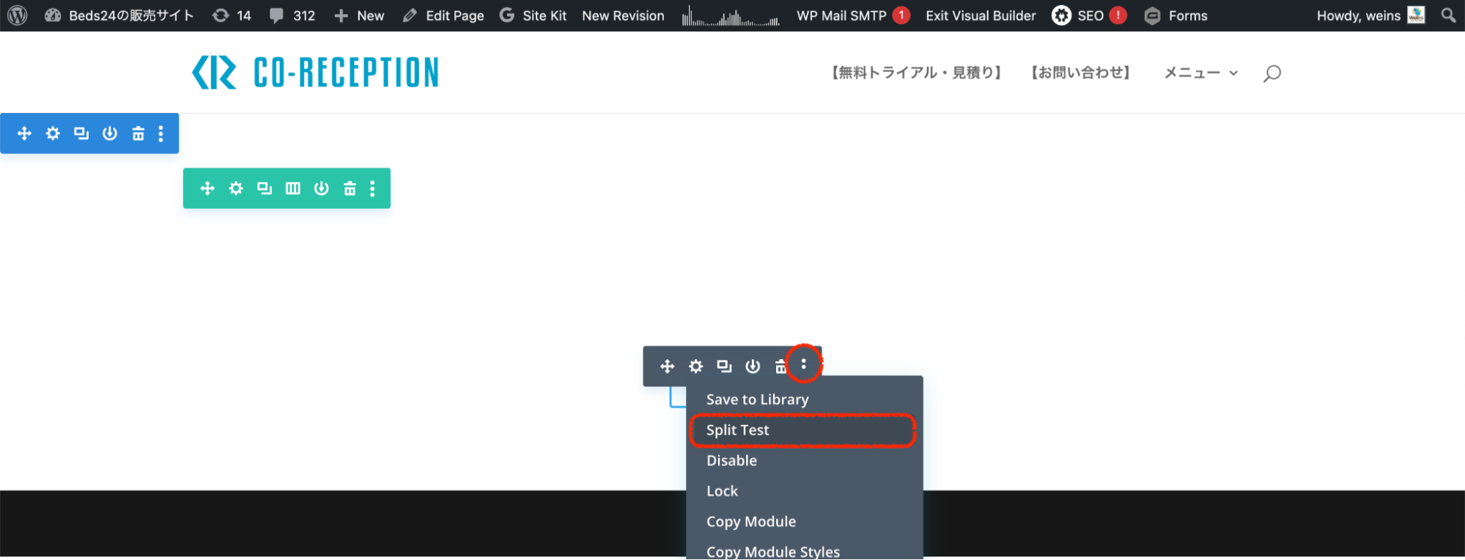This screenshot has width=1465, height=560.
Task: Click the CO-RECEPTION site logo
Action: 315,73
